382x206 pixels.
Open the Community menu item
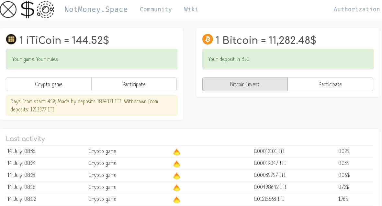pos(156,9)
